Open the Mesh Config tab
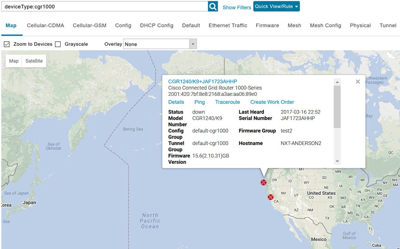 coord(325,25)
